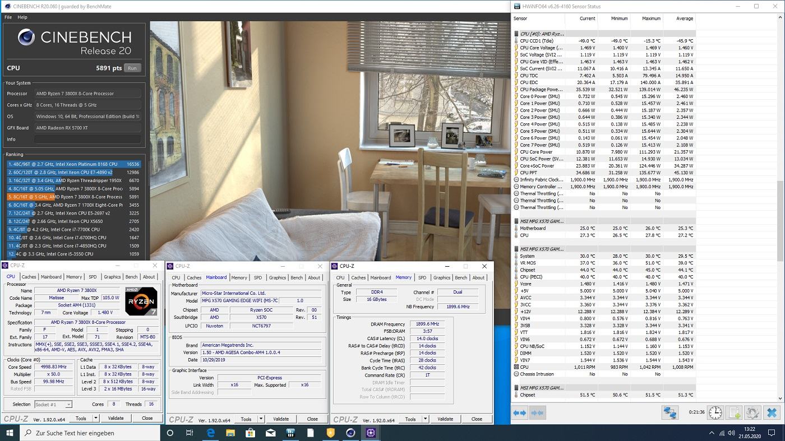
Task: Open the Socket #1 selection dropdown
Action: [x=53, y=404]
